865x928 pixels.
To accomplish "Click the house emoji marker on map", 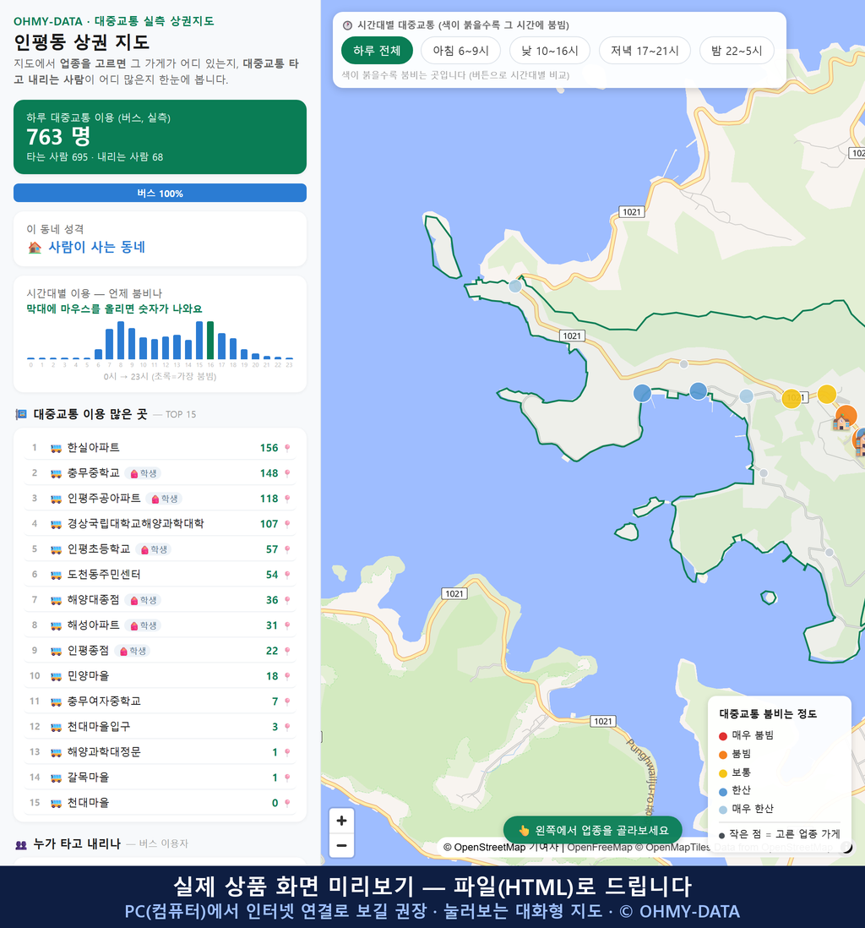I will click(x=841, y=422).
